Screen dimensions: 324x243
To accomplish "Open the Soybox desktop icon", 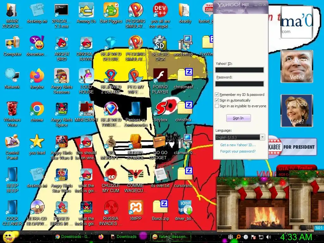I will point(160,111).
